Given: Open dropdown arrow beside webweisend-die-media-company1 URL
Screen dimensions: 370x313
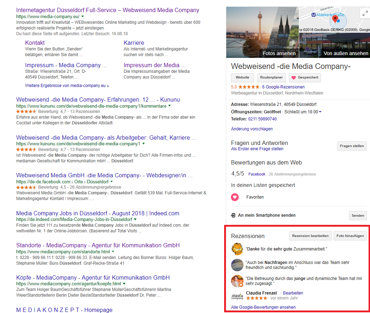Looking at the screenshot, I should coord(143,144).
